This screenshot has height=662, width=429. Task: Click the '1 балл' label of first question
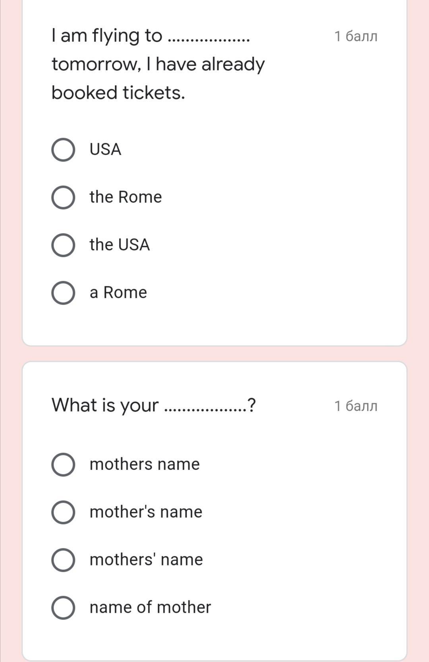356,36
